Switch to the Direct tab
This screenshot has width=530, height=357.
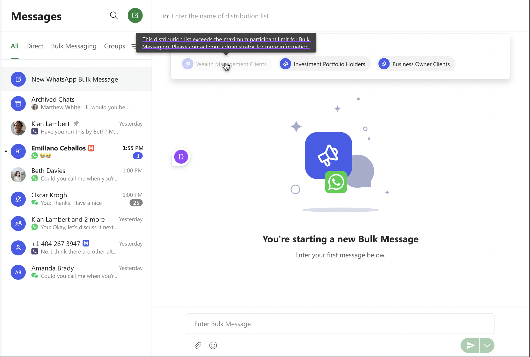pos(35,46)
